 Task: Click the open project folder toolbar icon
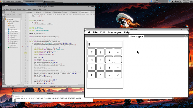(8, 15)
